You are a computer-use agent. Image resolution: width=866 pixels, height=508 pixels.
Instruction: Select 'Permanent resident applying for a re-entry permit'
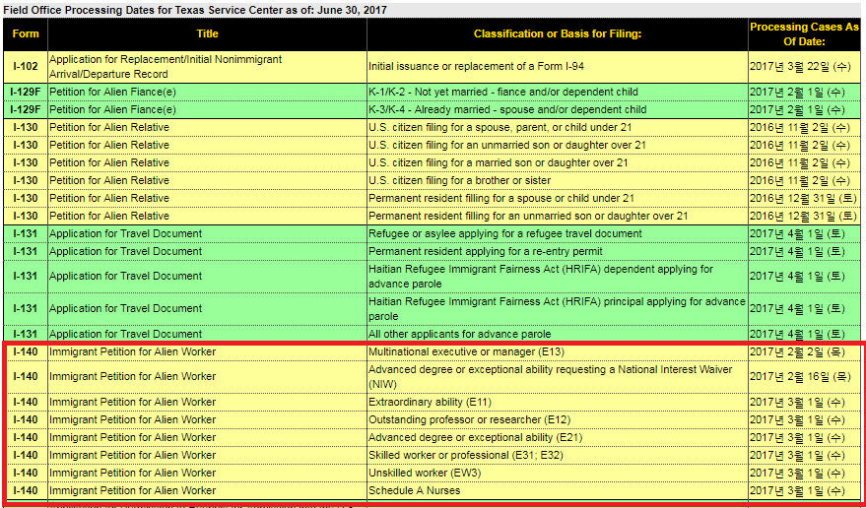[486, 251]
